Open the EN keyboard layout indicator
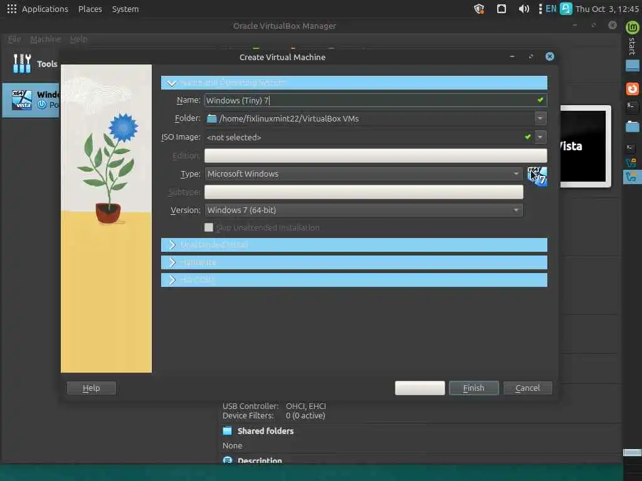 pyautogui.click(x=550, y=9)
